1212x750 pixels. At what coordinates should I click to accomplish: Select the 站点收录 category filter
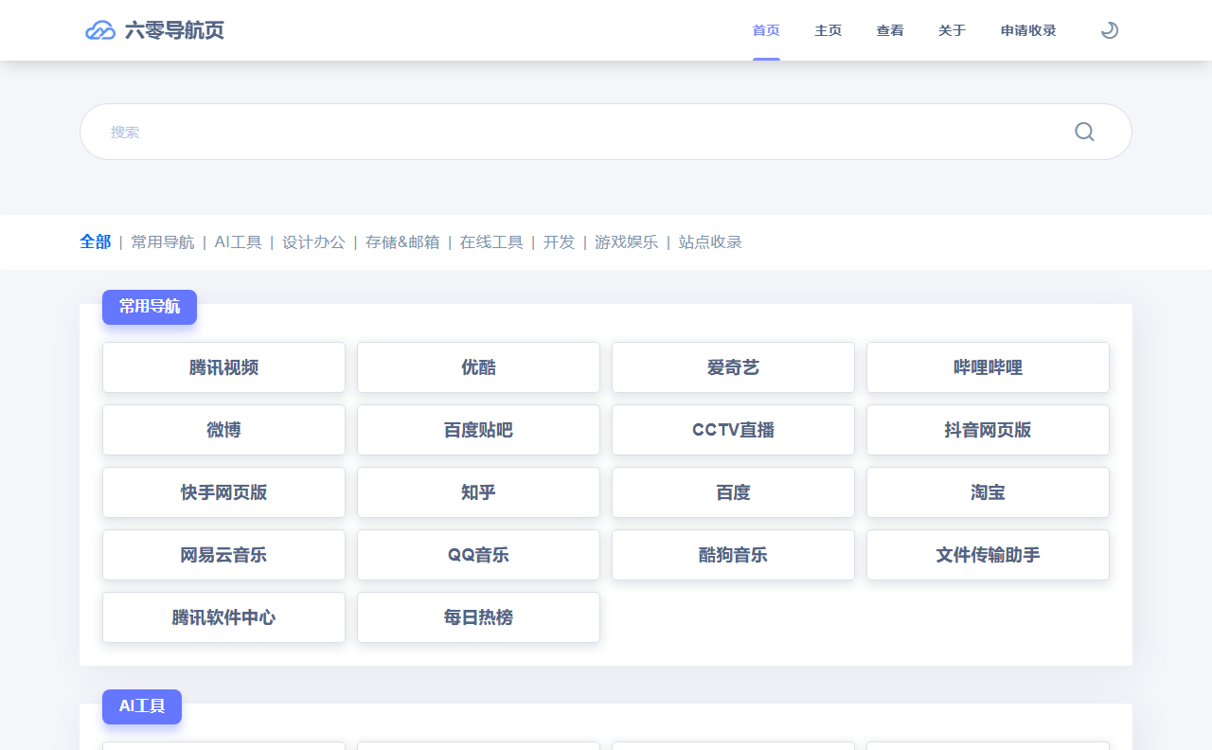pos(710,241)
